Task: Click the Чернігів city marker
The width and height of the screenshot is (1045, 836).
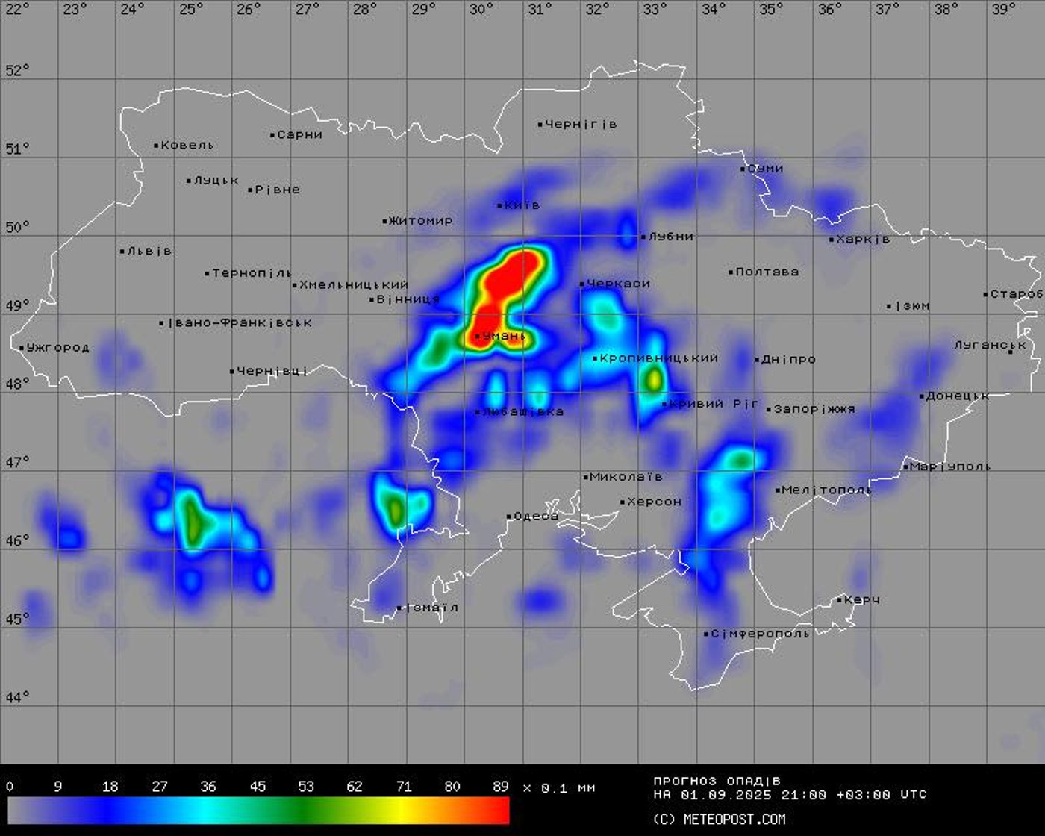Action: [540, 125]
